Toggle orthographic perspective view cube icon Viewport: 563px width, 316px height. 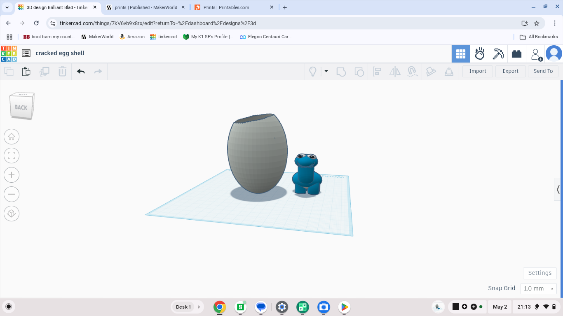coord(12,214)
